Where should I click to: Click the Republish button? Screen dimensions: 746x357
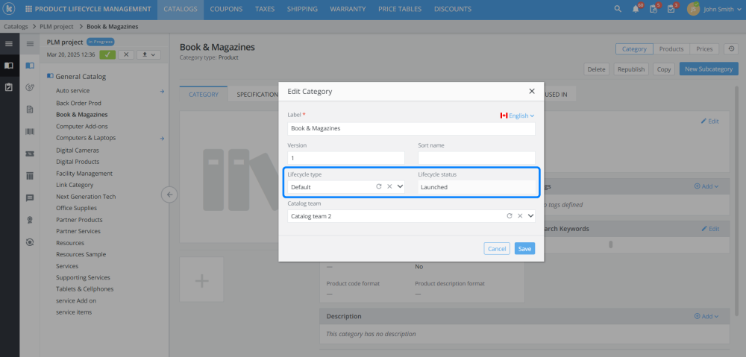click(x=631, y=69)
